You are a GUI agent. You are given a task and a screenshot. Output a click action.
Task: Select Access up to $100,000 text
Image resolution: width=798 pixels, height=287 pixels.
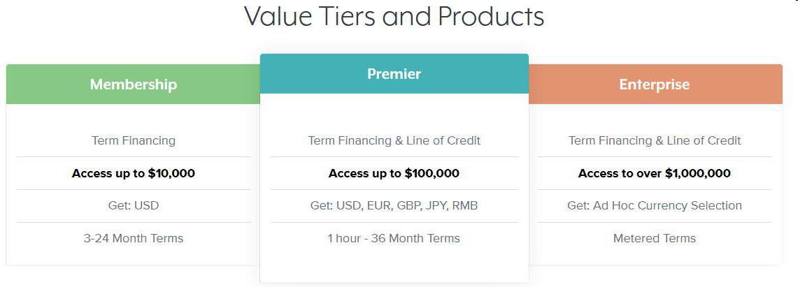pos(394,173)
